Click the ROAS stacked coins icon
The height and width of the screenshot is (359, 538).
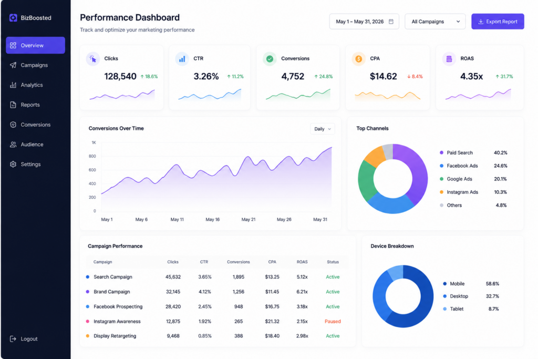[x=449, y=59]
